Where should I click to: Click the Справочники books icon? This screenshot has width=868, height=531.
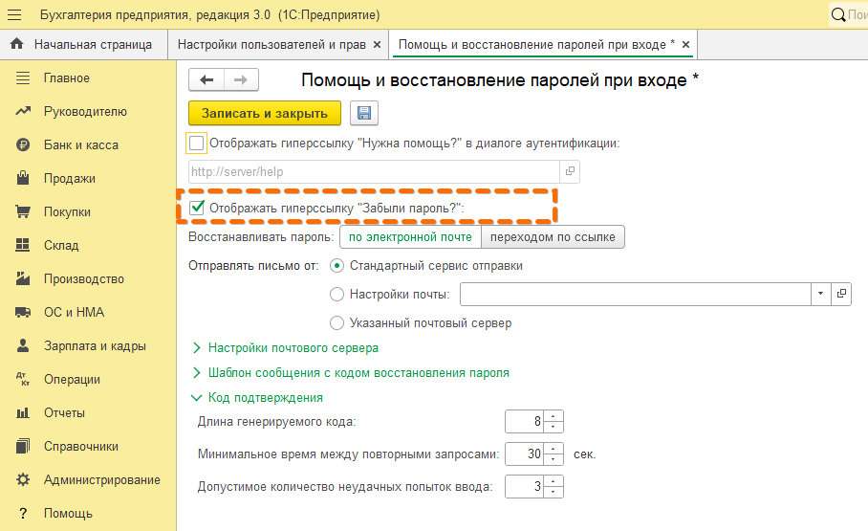[23, 446]
